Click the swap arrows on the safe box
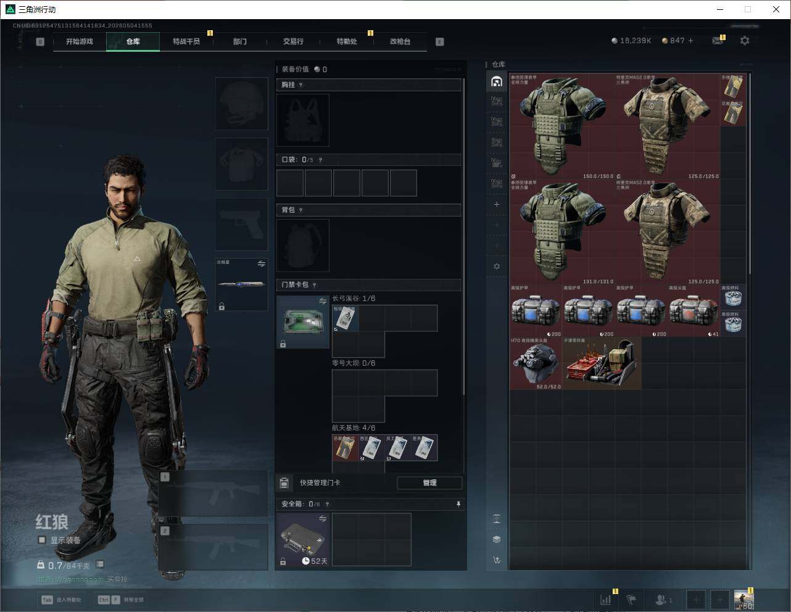 coord(323,519)
